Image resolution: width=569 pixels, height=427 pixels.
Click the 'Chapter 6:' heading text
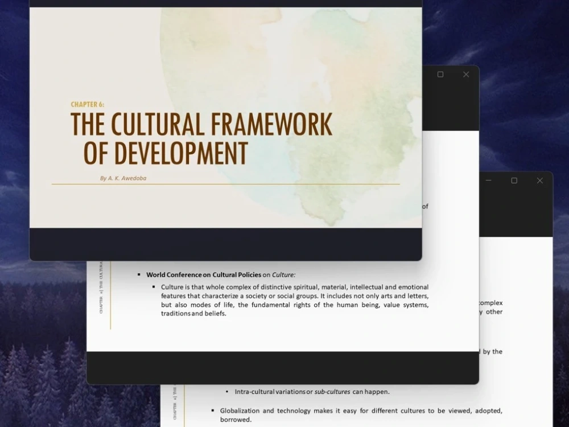(88, 105)
